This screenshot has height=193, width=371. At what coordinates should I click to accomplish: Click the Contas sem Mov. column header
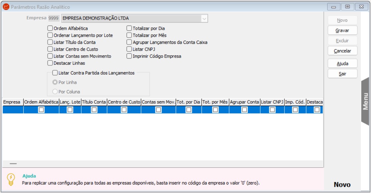(159, 102)
